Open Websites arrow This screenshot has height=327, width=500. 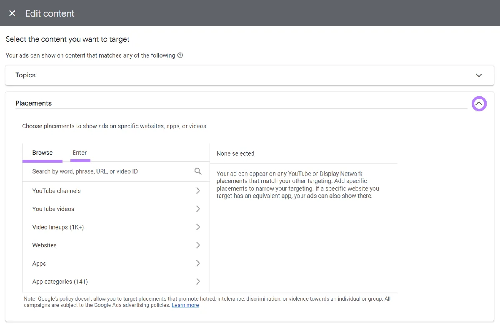[198, 245]
